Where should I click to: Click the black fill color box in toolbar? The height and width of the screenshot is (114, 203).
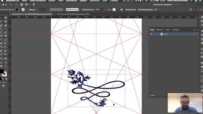click(2, 71)
